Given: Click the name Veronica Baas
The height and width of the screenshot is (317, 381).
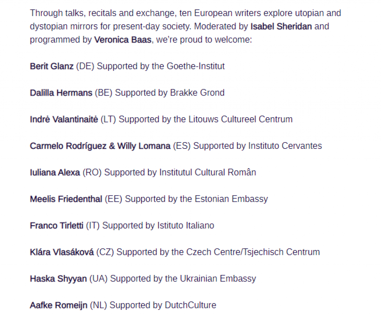Looking at the screenshot, I should [x=123, y=39].
